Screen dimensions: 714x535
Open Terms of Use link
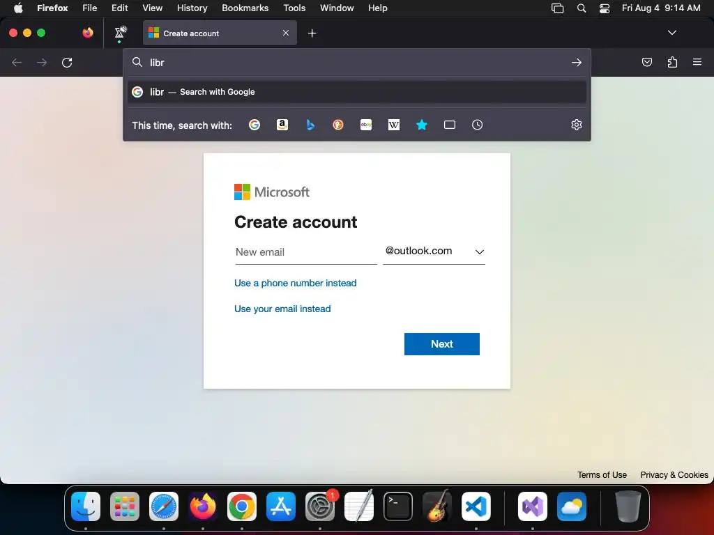pos(602,475)
